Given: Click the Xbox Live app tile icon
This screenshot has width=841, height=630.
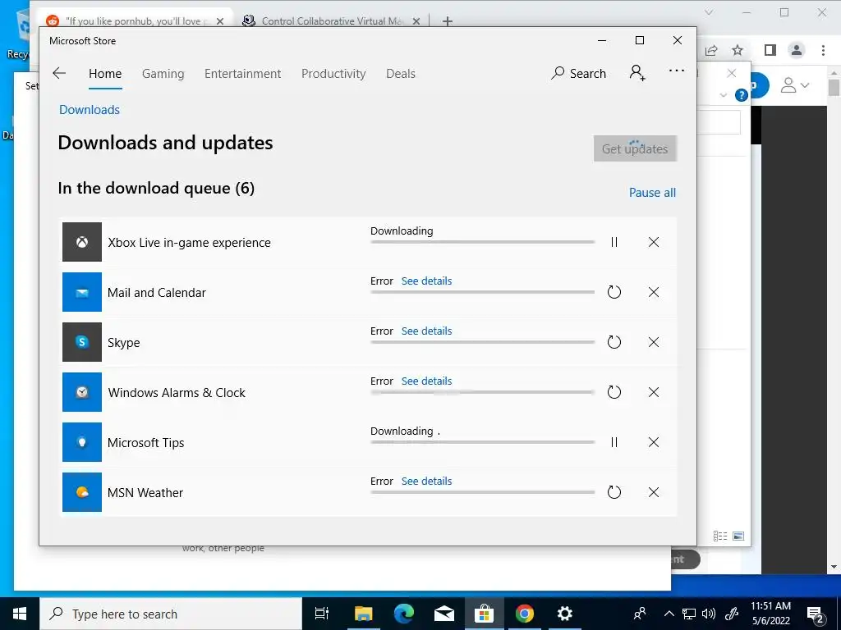Looking at the screenshot, I should coord(82,242).
